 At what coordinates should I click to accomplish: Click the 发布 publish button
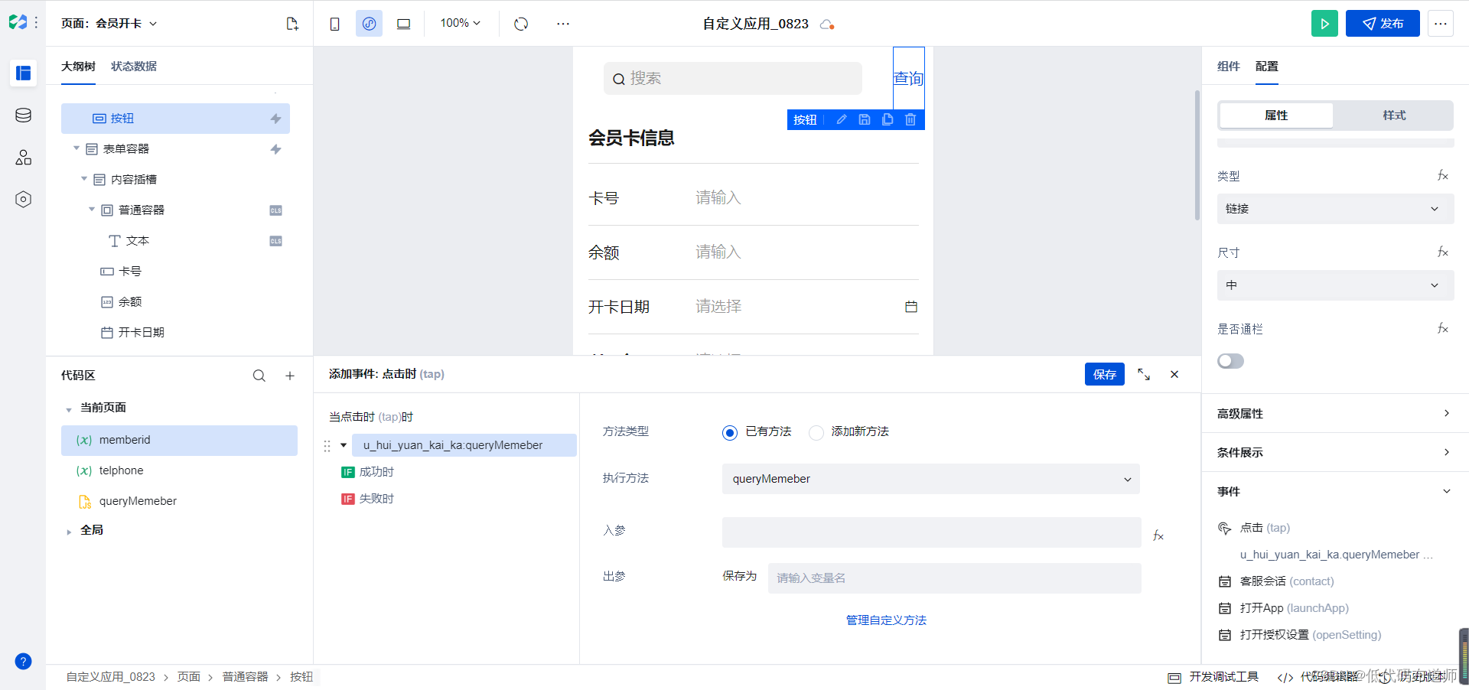[1383, 24]
